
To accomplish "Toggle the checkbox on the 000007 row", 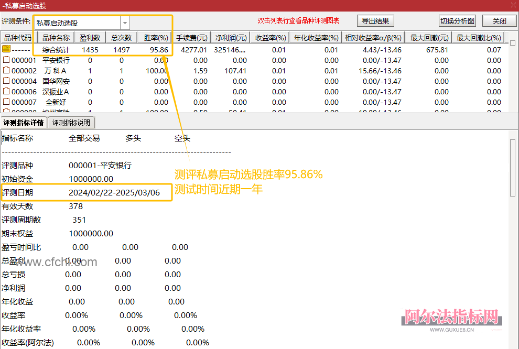I will (x=7, y=102).
